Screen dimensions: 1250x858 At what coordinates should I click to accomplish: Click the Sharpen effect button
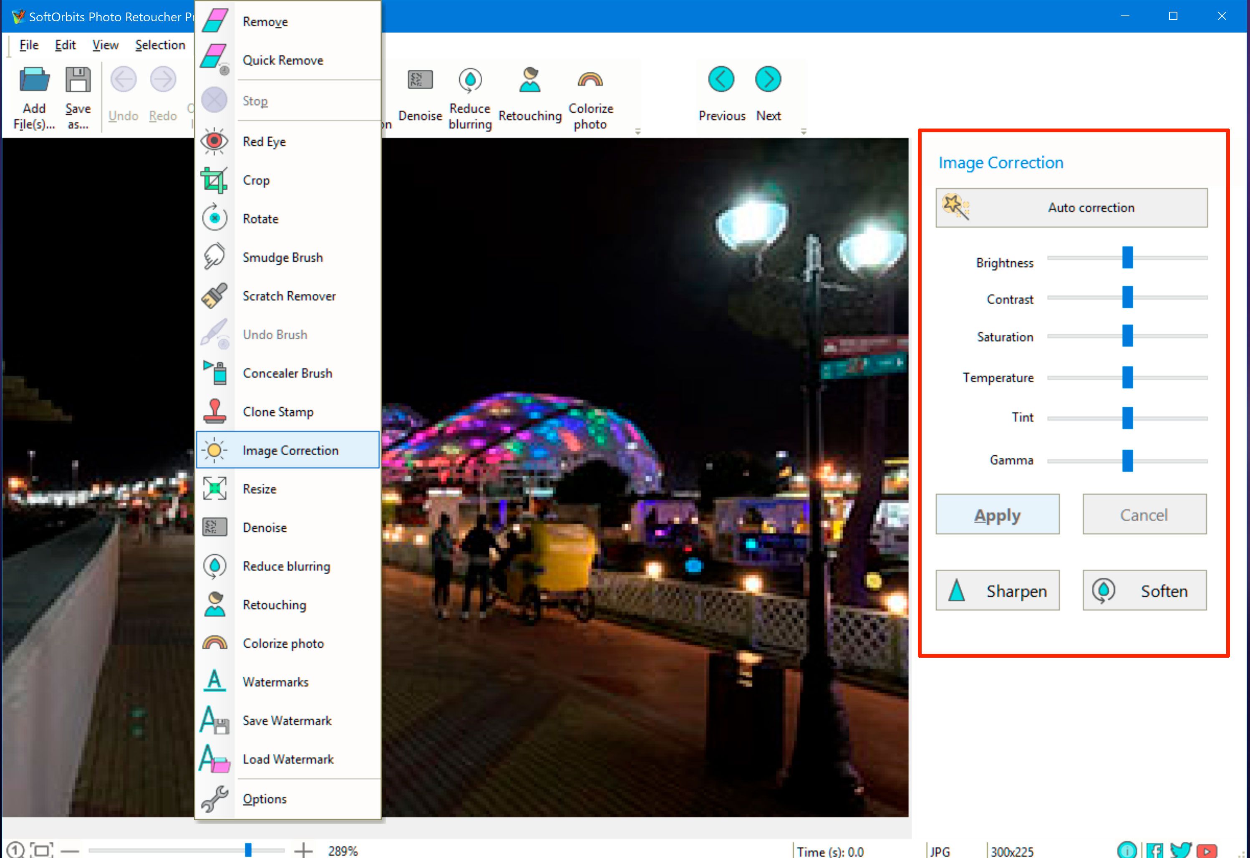click(x=997, y=590)
